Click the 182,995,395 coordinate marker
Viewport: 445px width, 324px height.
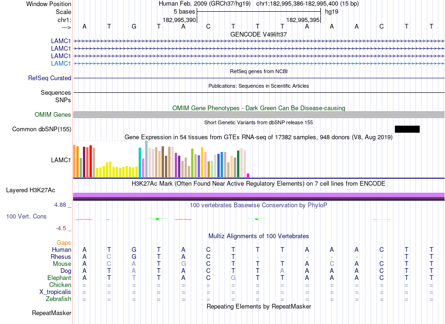click(303, 20)
